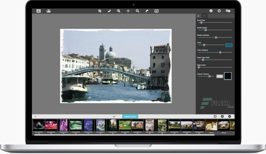Adjust the Tone slider handle
This screenshot has height=154, width=266.
click(x=204, y=45)
